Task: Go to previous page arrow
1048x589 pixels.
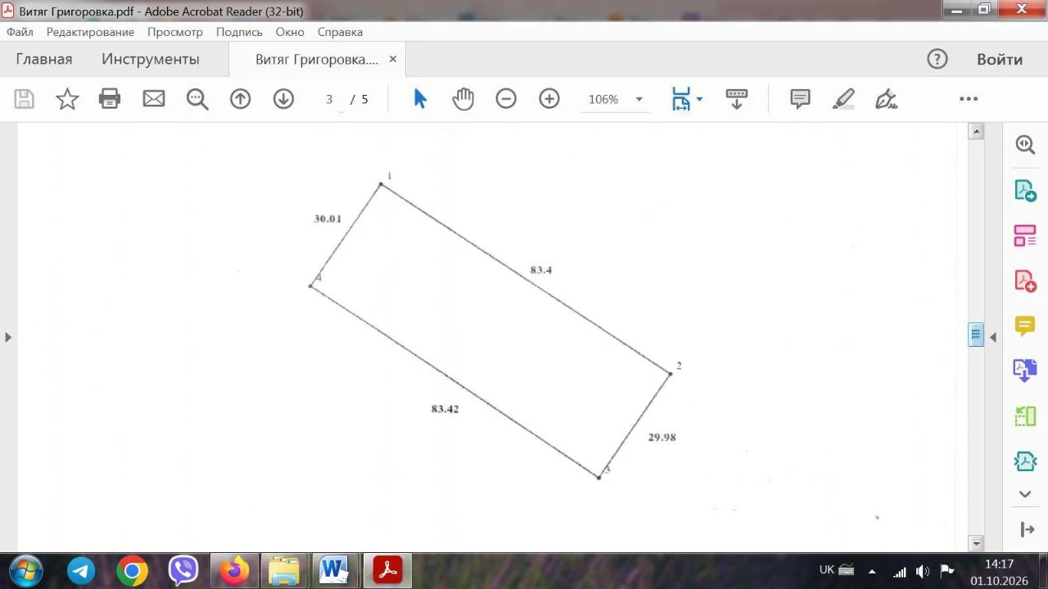Action: [240, 99]
